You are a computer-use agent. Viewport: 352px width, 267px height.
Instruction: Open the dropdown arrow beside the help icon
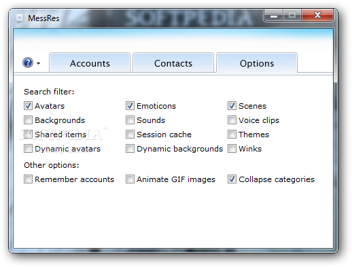coord(38,63)
